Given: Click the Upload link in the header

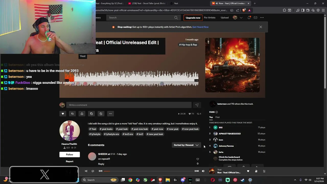Looking at the screenshot, I should coord(225,18).
